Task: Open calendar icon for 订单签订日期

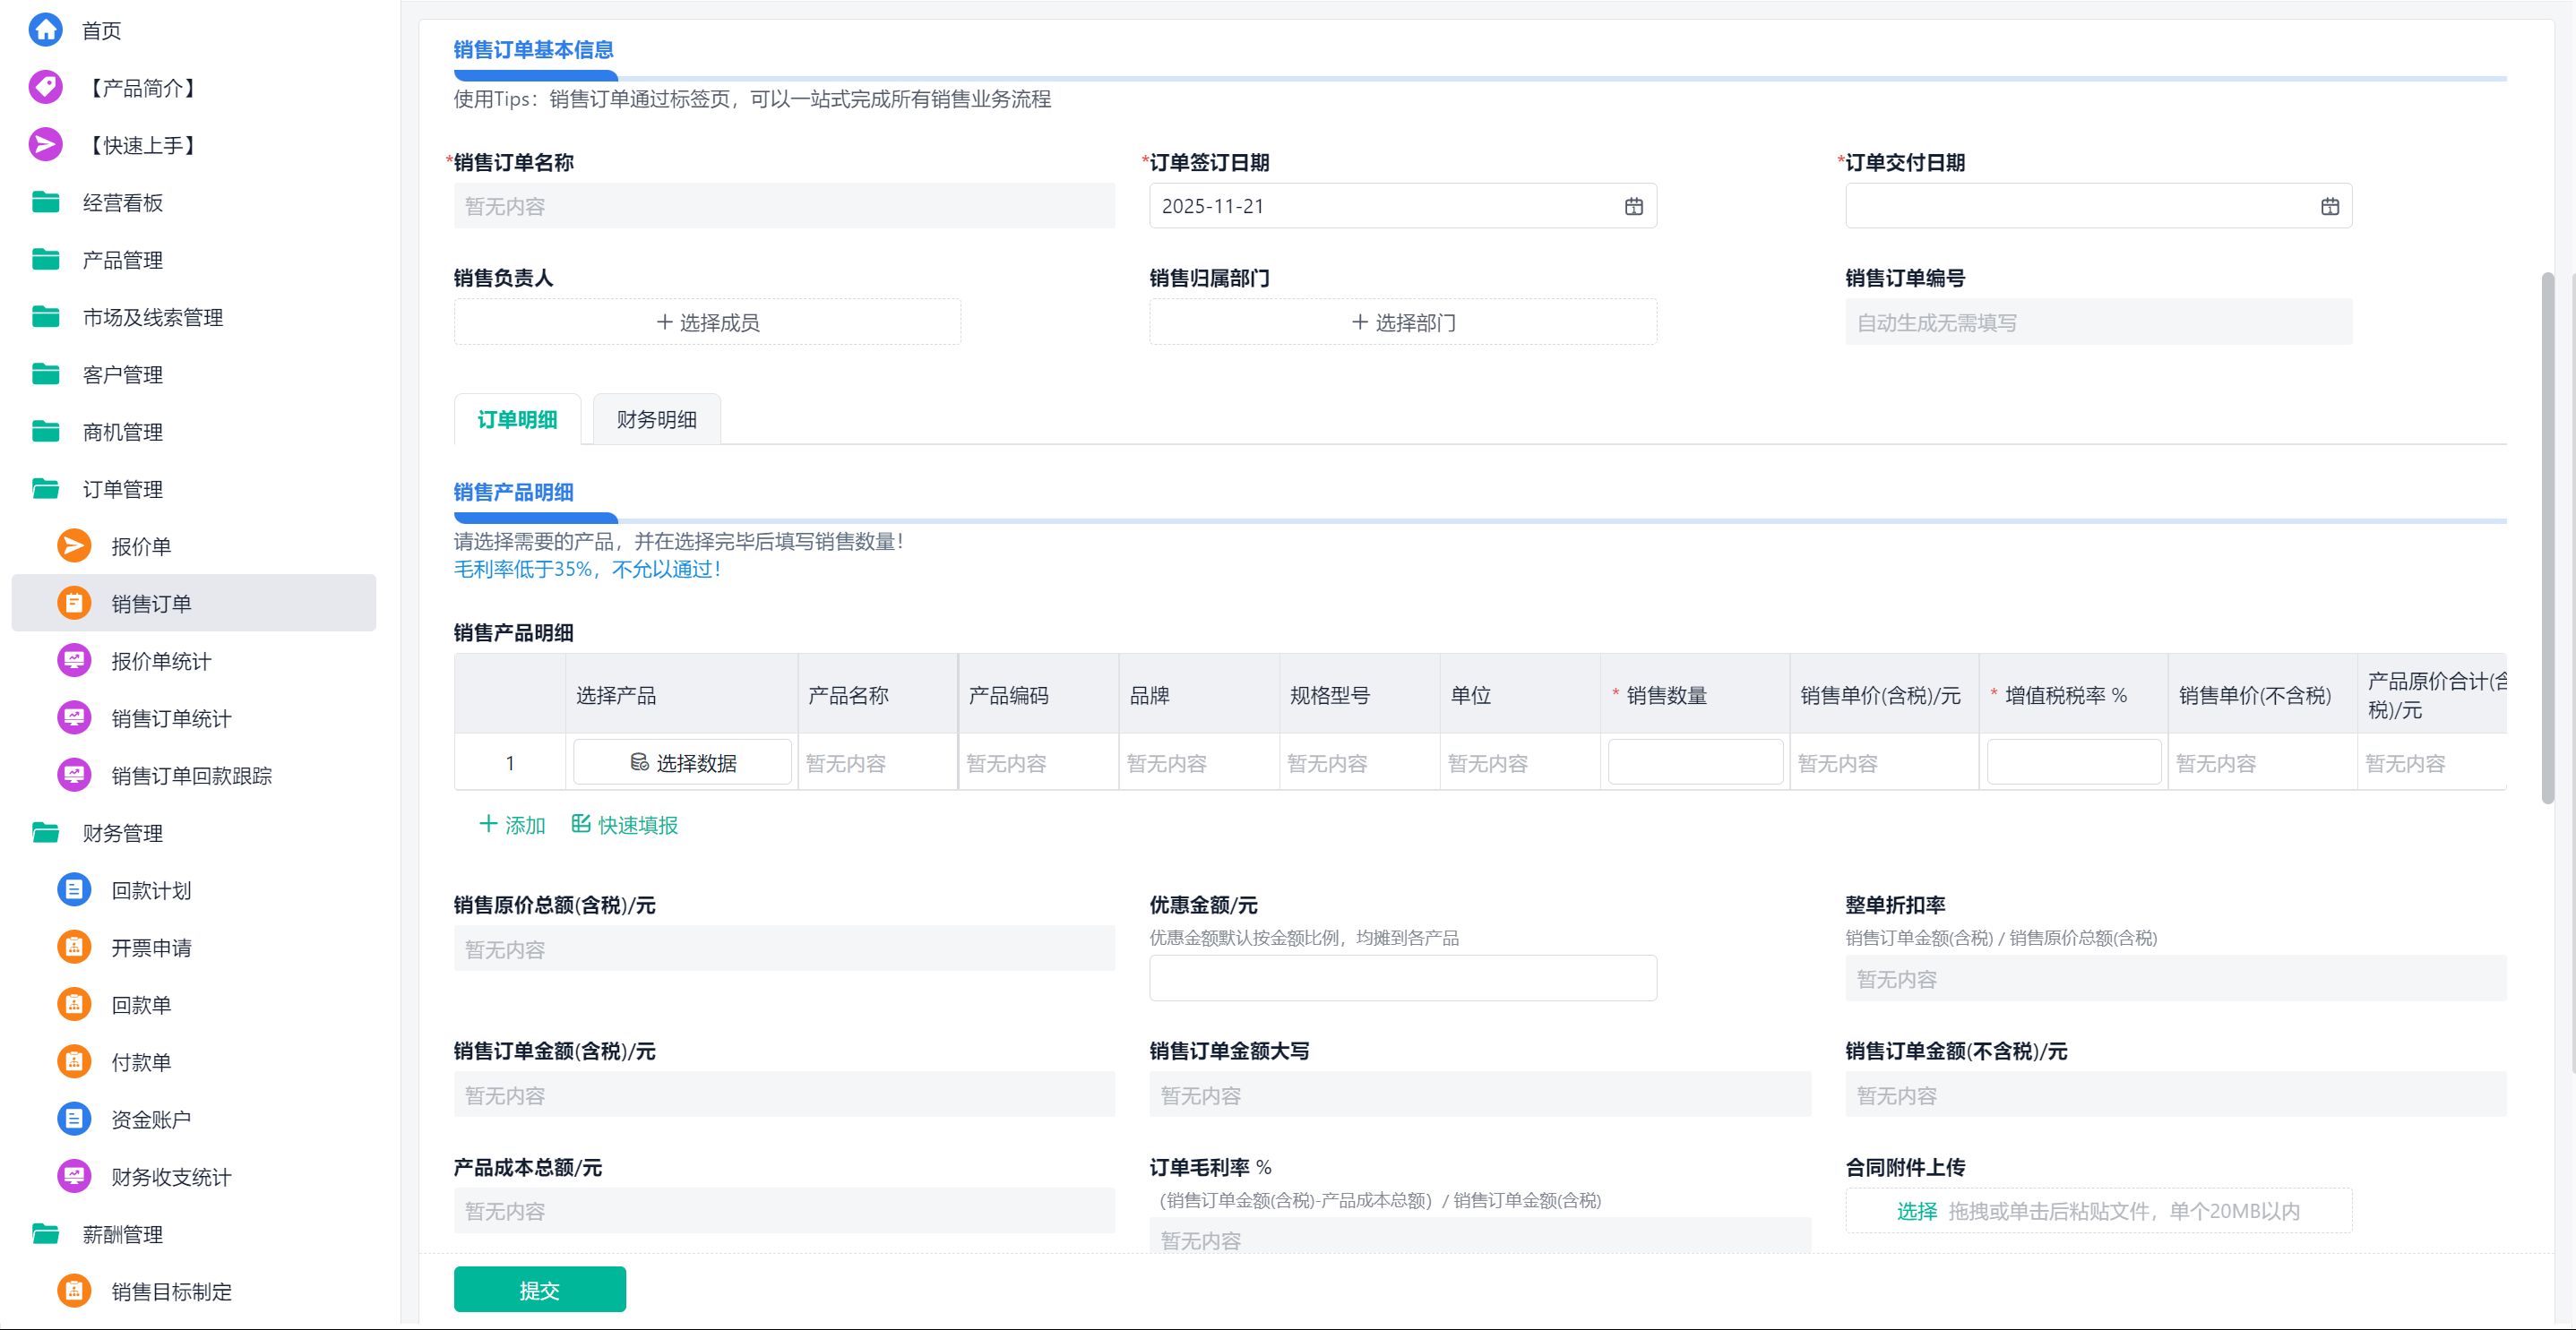Action: coord(1633,206)
